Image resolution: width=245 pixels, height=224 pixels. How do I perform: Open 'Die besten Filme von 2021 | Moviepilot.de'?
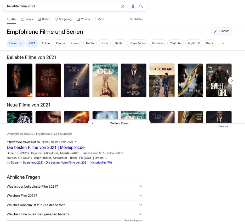[x=45, y=148]
